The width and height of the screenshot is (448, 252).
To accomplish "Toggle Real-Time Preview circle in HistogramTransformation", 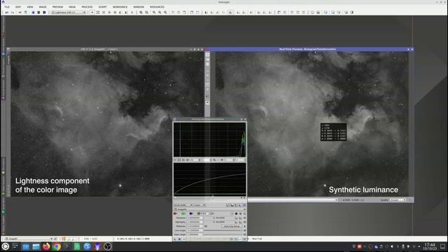I will [x=183, y=239].
